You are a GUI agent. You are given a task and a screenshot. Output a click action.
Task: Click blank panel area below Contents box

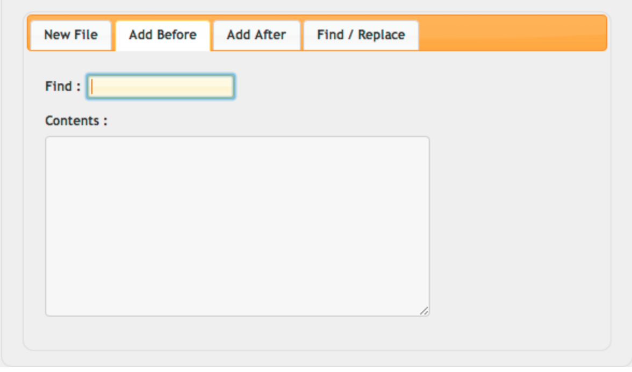[317, 333]
